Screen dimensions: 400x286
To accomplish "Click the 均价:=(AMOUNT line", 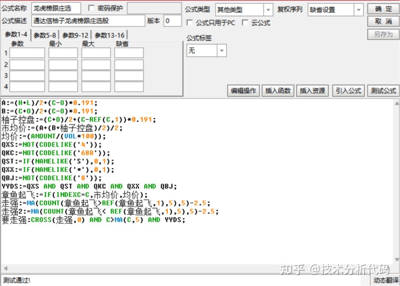I will [x=53, y=136].
